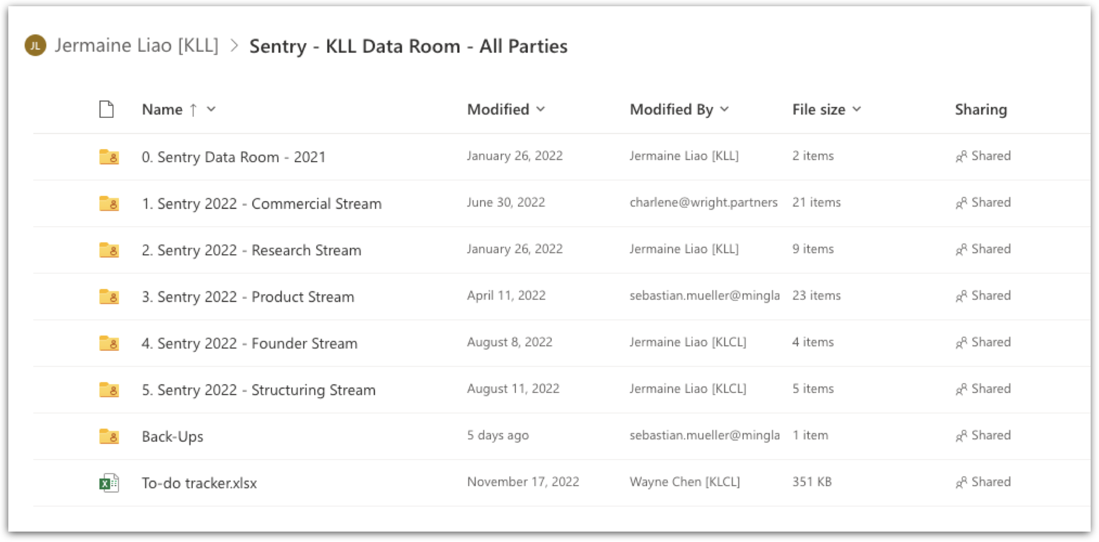Go to Jermaine Liao [KLL] breadcrumb
Viewport: 1099px width, 542px height.
click(x=137, y=45)
